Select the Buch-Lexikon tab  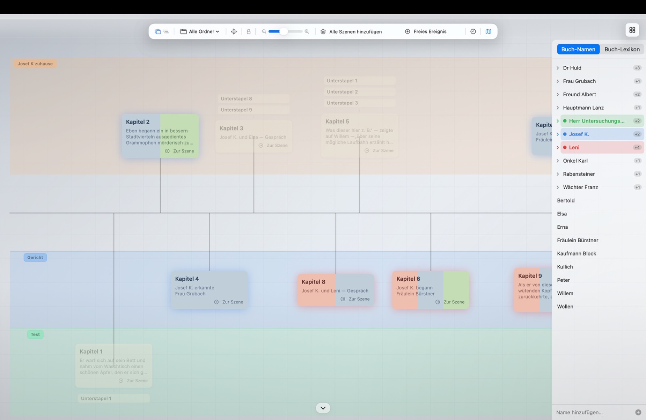pyautogui.click(x=622, y=49)
